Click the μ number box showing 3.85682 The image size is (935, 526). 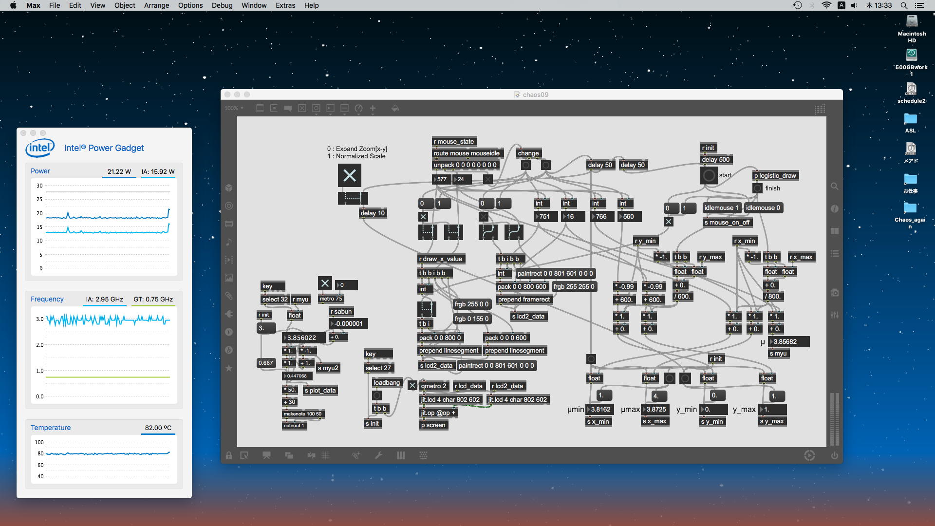click(x=788, y=342)
